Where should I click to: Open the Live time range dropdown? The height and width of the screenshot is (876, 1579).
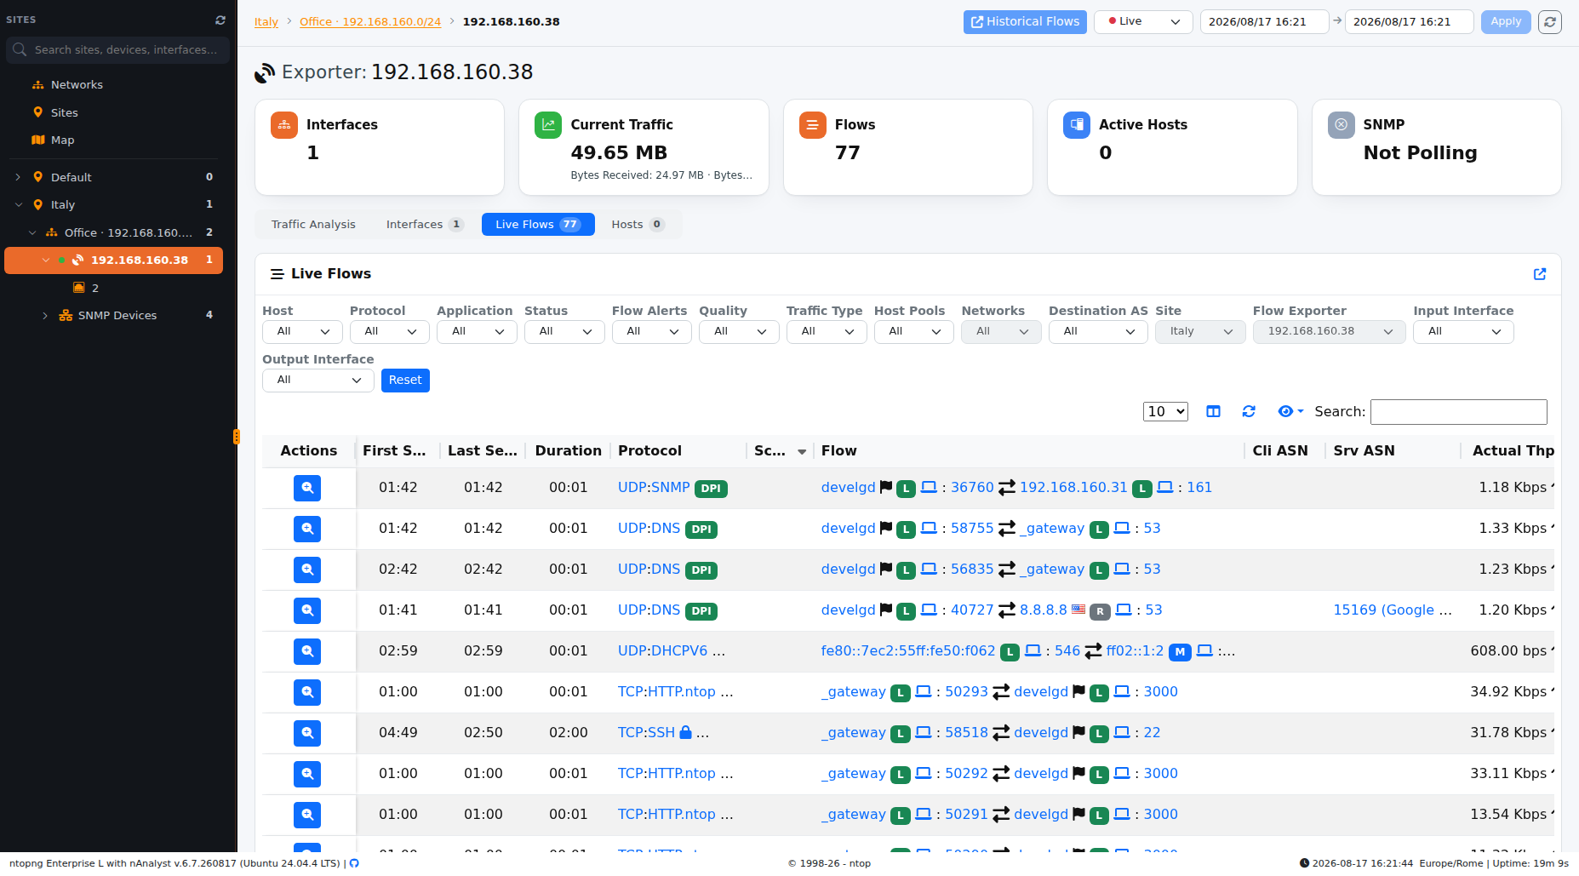click(1144, 21)
